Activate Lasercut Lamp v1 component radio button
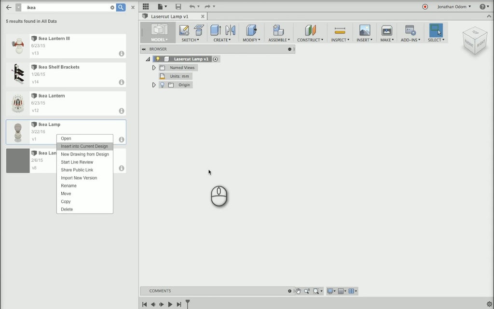This screenshot has height=309, width=494. click(x=215, y=59)
